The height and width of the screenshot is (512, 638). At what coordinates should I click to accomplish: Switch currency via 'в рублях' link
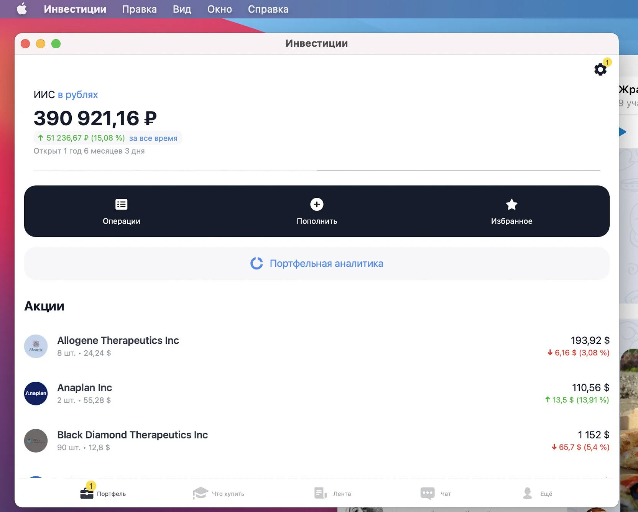[78, 95]
